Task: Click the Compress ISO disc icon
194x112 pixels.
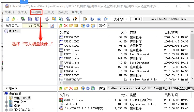Action: pyautogui.click(x=61, y=19)
